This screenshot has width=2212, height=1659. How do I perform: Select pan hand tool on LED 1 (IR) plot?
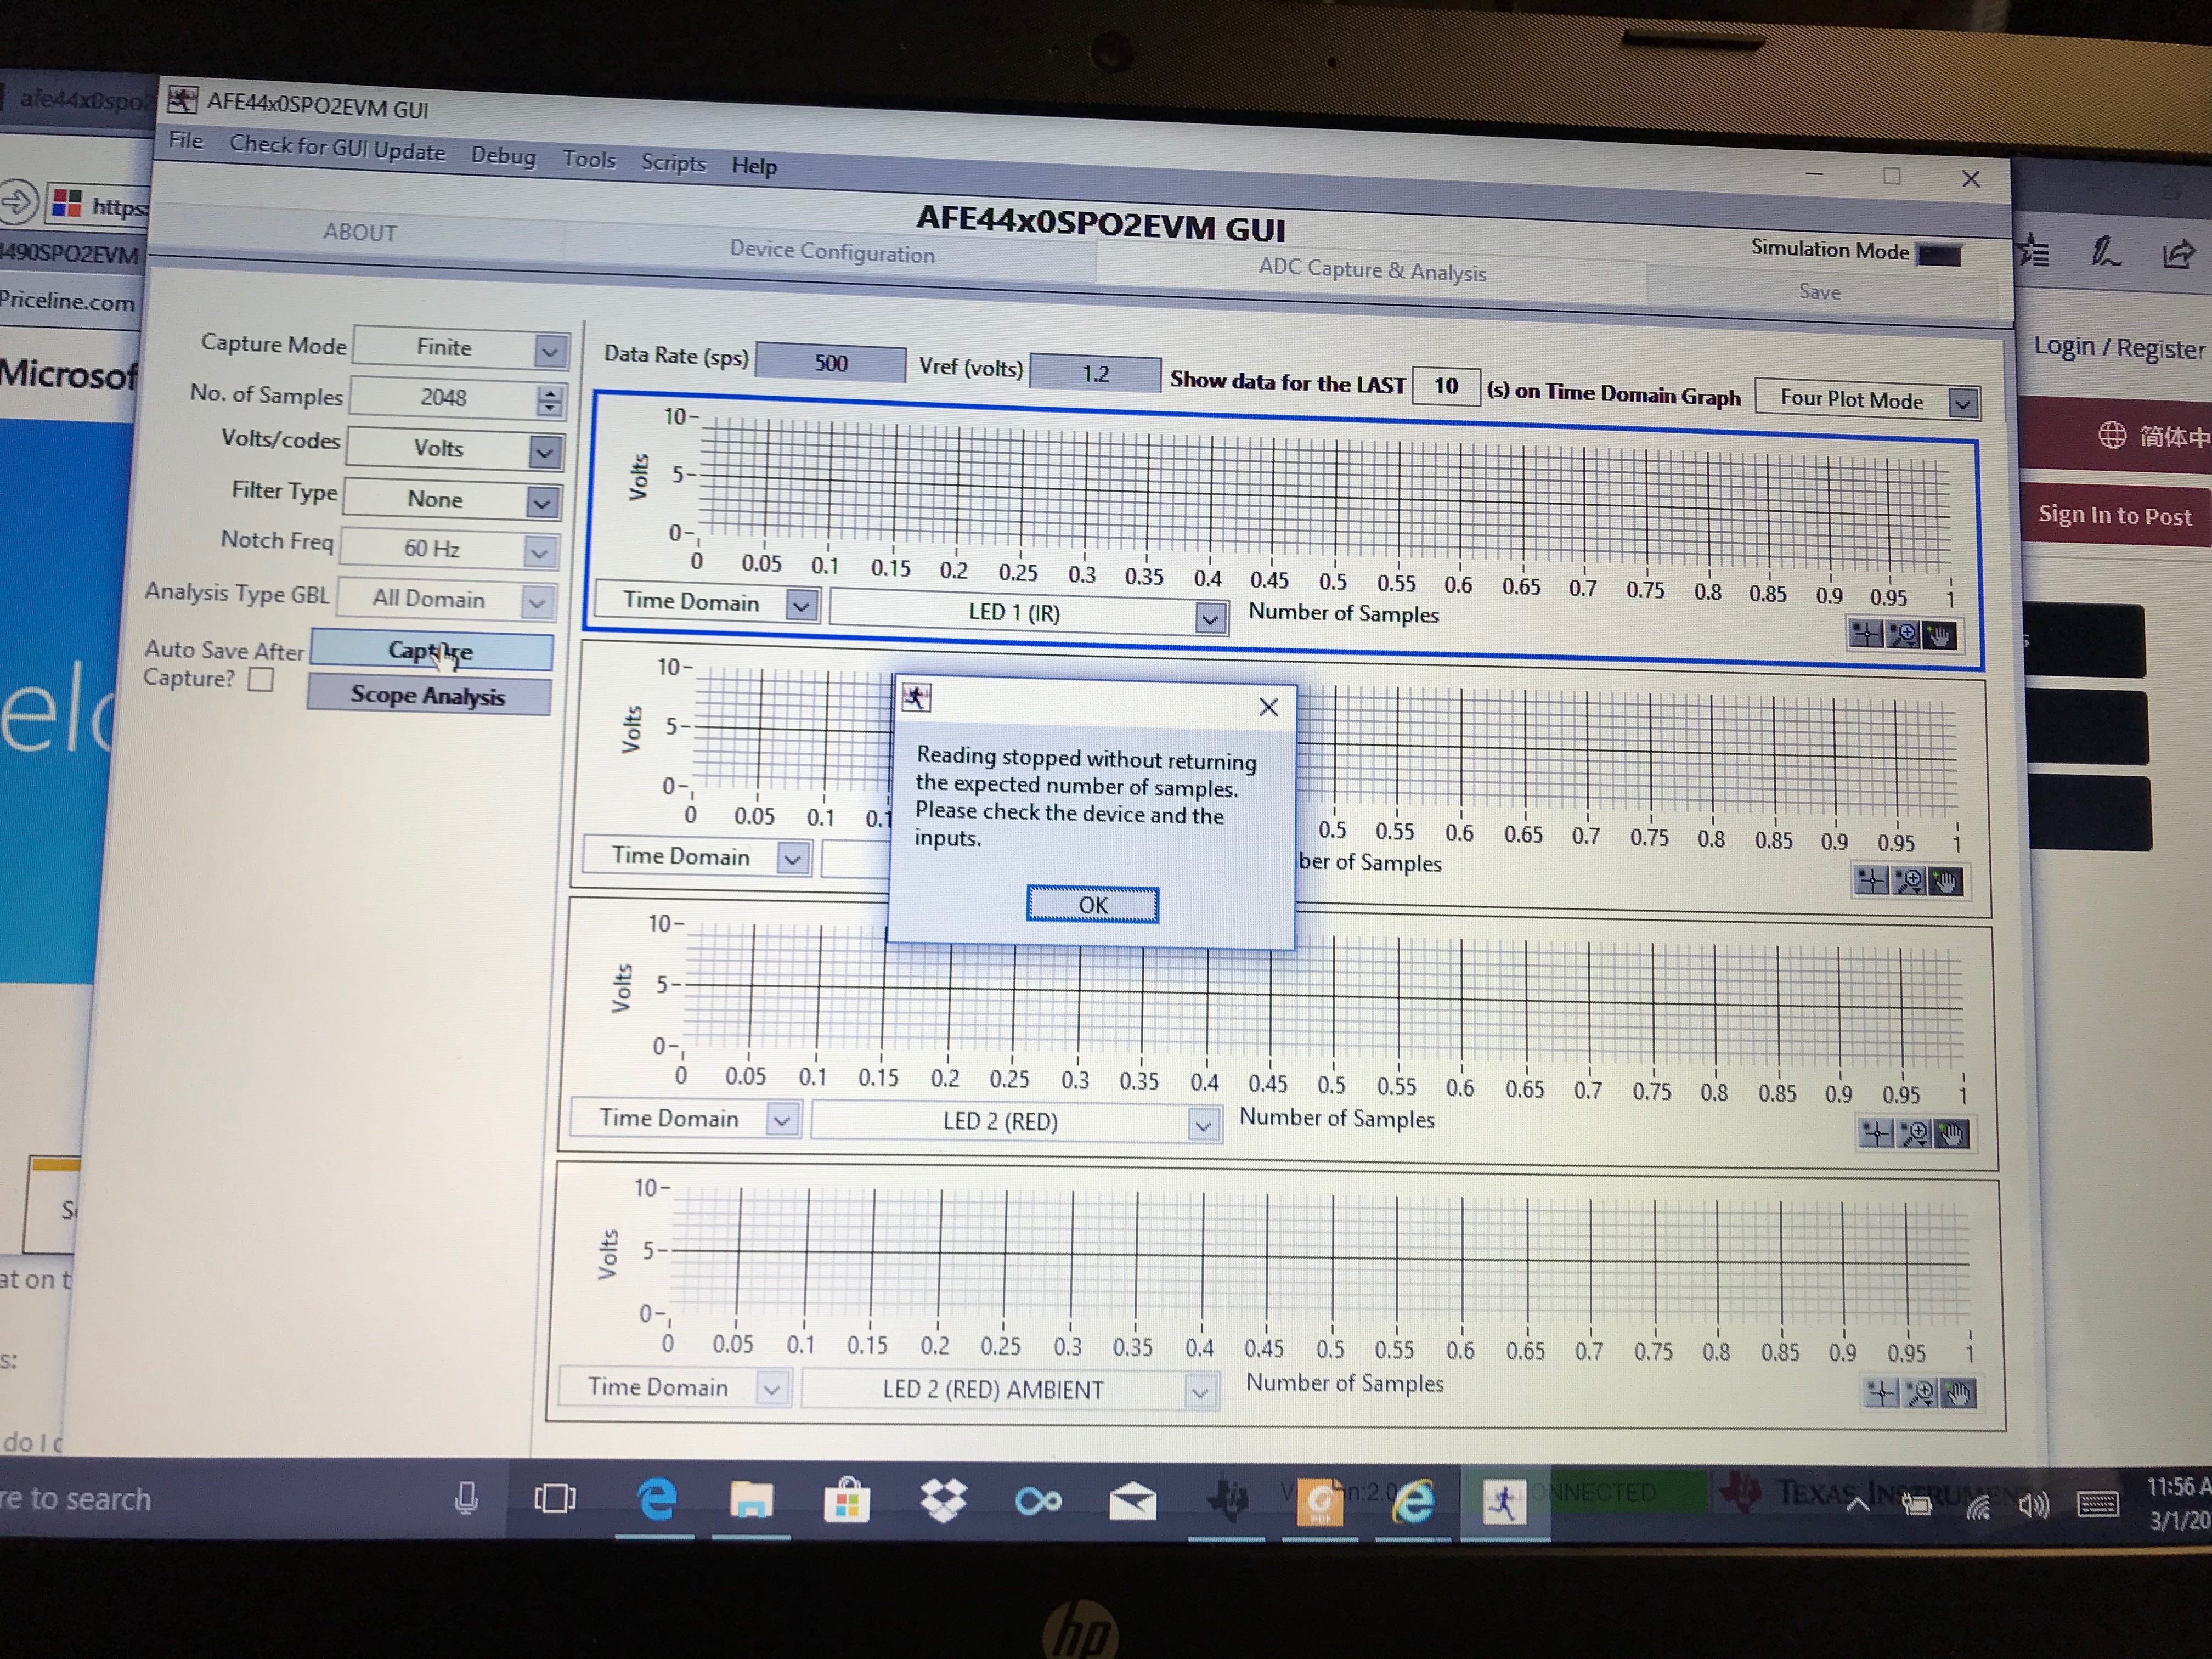(x=1939, y=636)
